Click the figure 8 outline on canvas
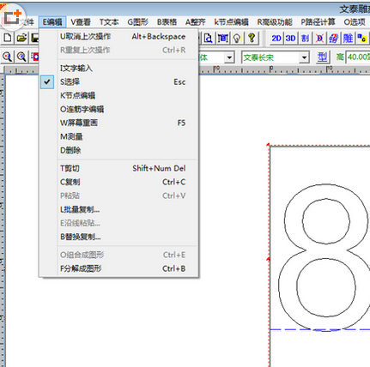Image resolution: width=370 pixels, height=367 pixels. [325, 257]
